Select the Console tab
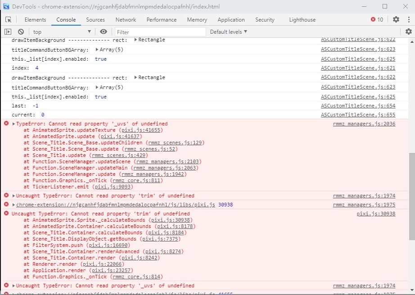 point(66,19)
